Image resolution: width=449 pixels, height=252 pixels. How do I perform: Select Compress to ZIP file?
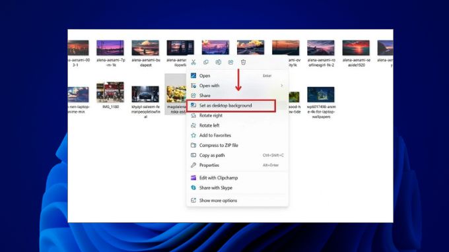coord(237,145)
